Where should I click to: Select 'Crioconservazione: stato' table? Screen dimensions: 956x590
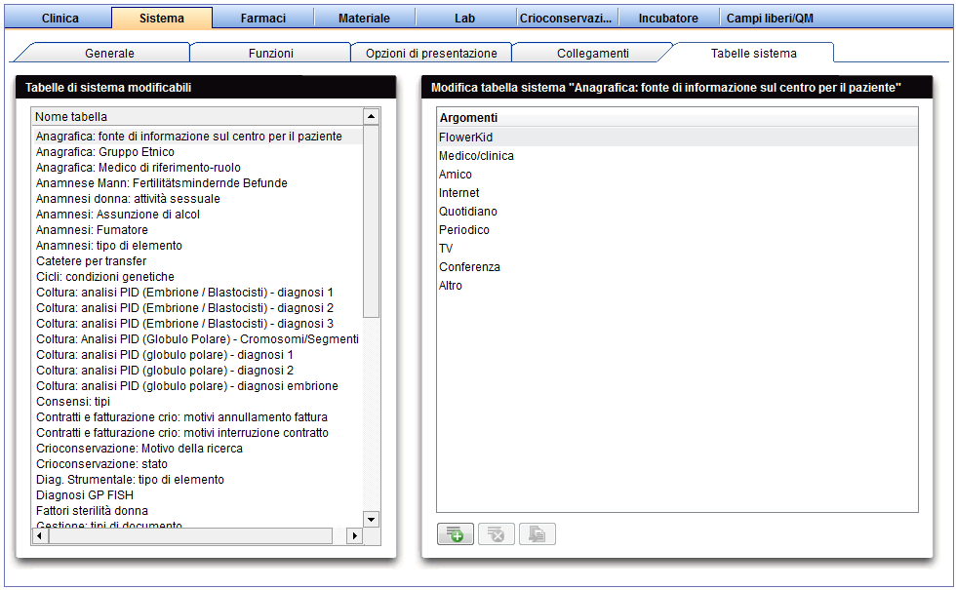197,464
